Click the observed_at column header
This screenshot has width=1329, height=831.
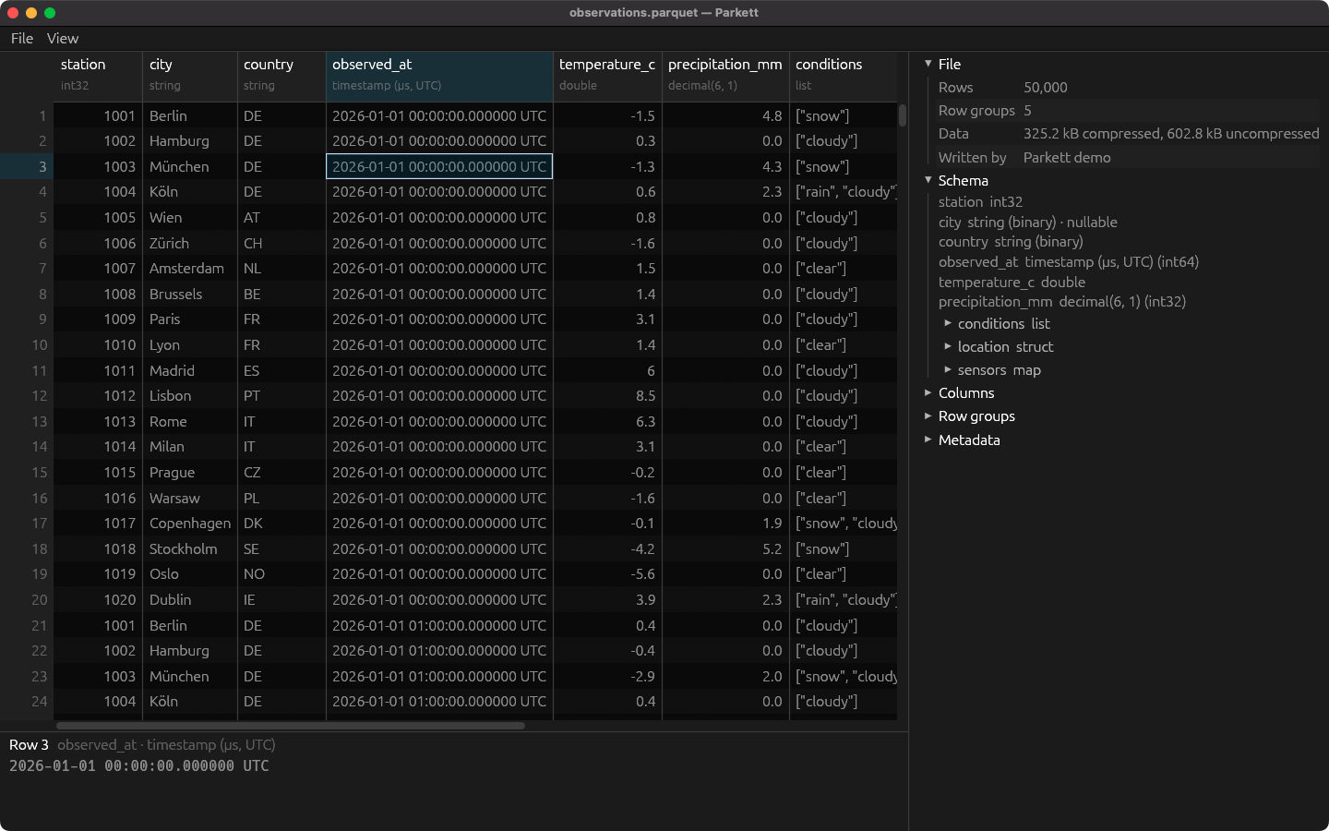coord(439,76)
